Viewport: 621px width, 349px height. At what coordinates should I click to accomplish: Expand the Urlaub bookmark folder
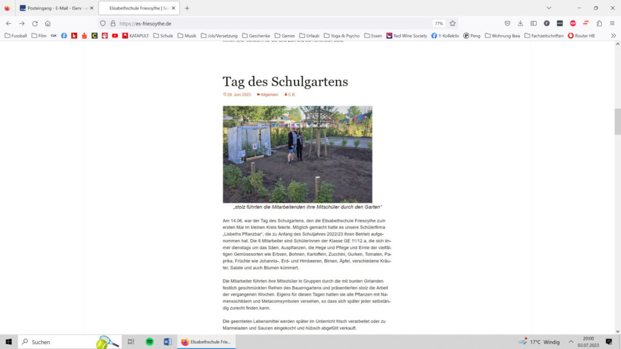309,36
